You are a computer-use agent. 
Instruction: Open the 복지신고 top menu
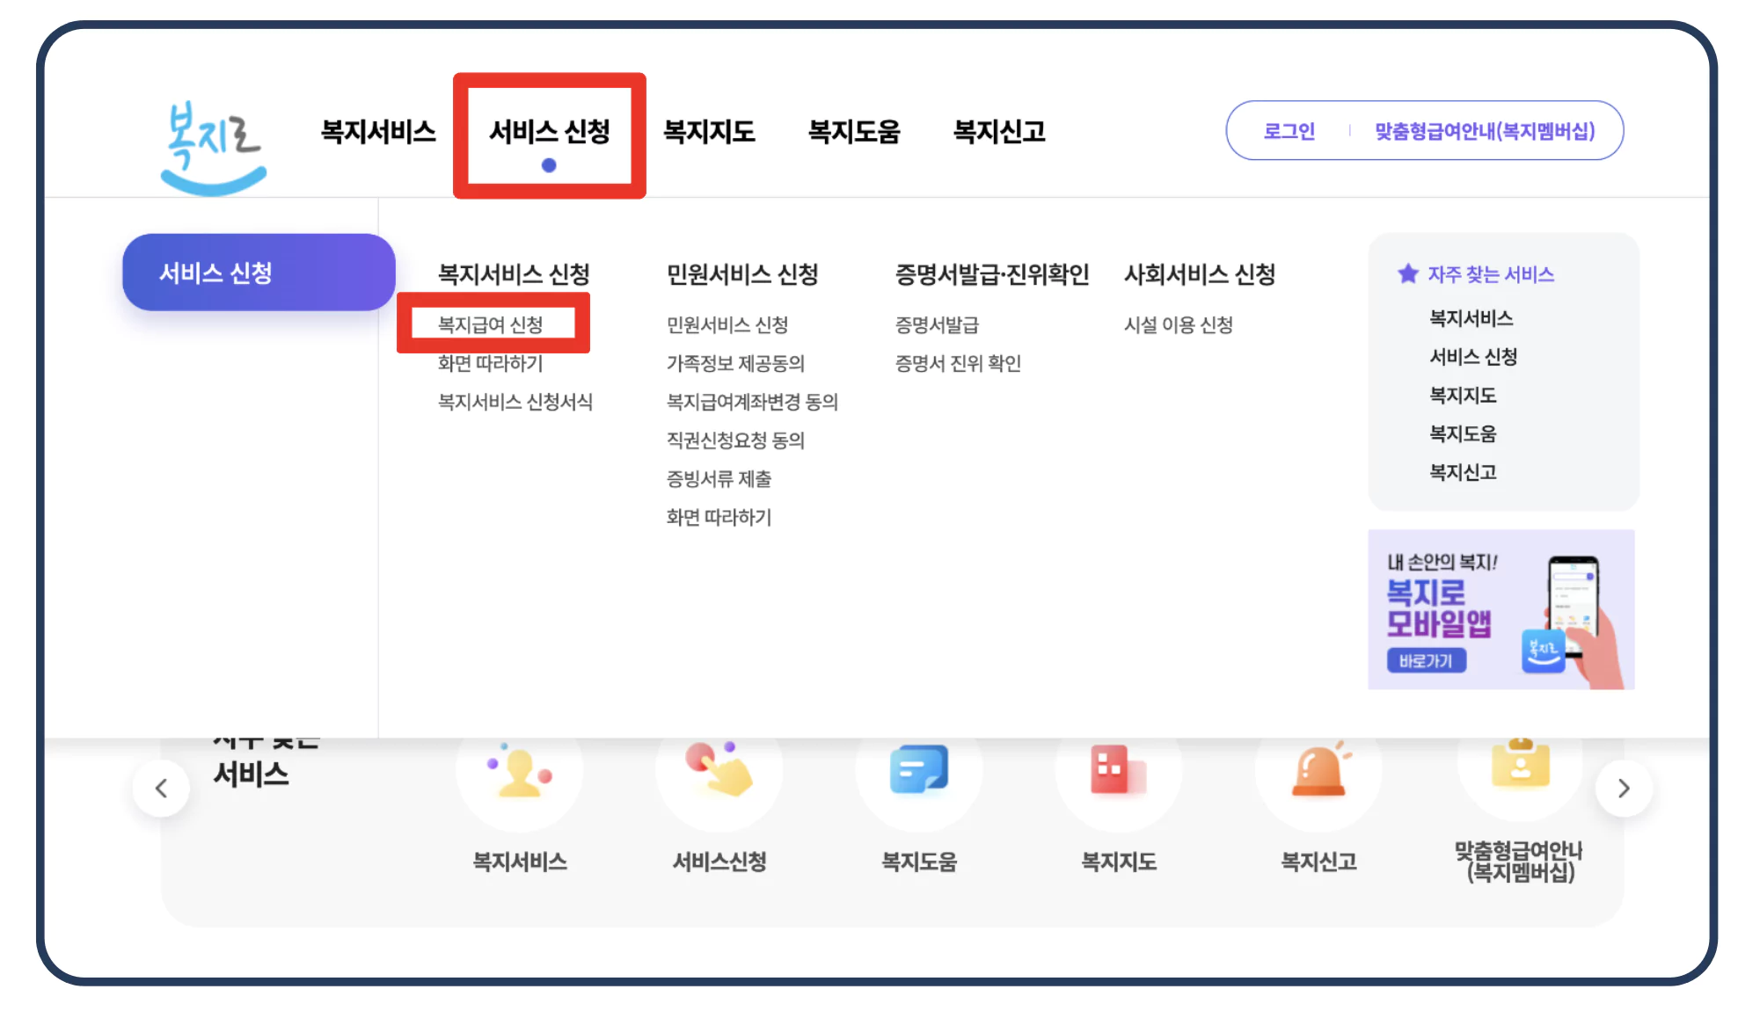coord(999,132)
